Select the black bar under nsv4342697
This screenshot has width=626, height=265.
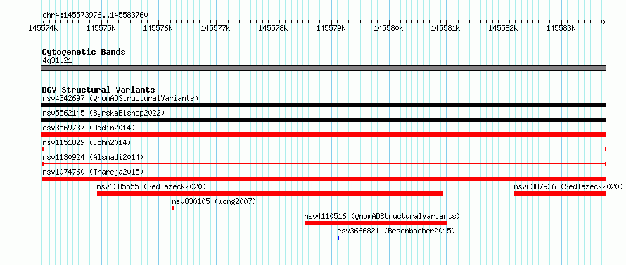coord(324,105)
